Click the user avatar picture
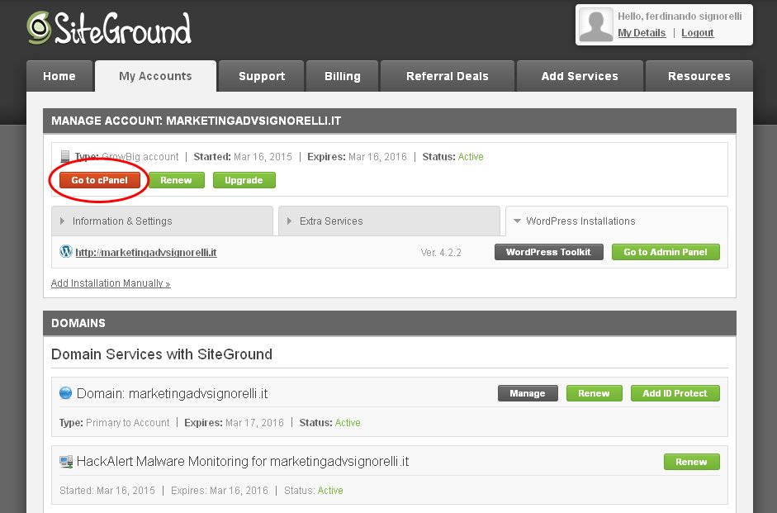Screen dimensions: 777x513 click(x=595, y=25)
